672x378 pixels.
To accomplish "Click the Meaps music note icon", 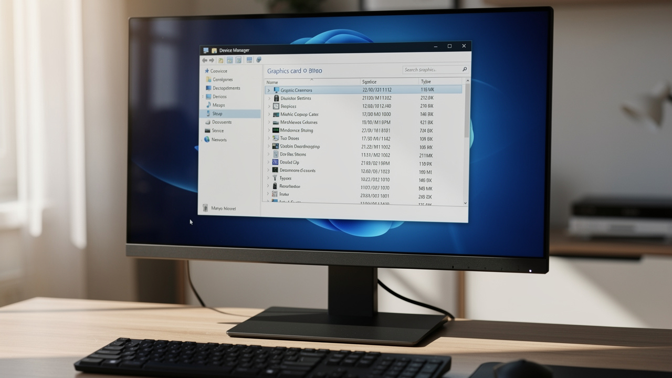I will 208,105.
